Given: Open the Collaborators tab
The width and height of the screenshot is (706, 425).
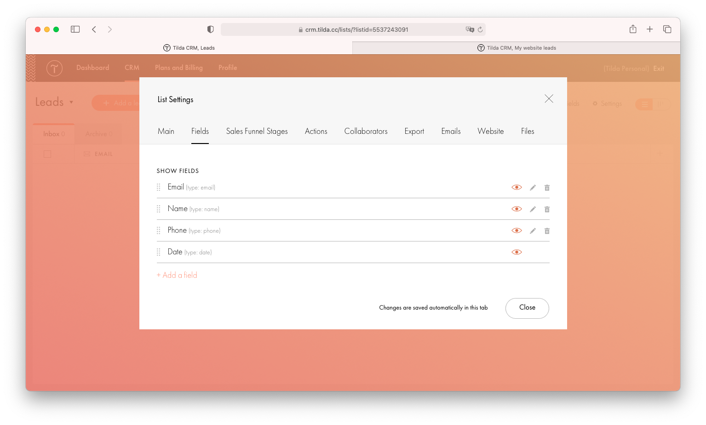Looking at the screenshot, I should point(366,131).
